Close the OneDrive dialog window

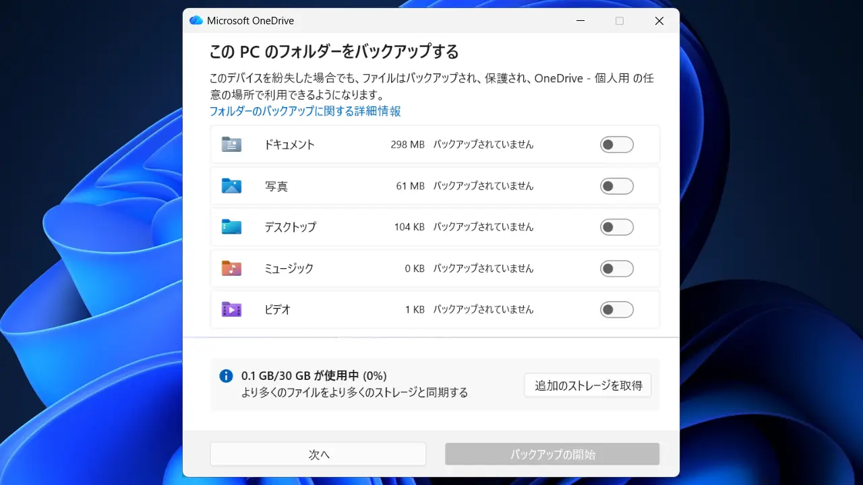point(659,21)
